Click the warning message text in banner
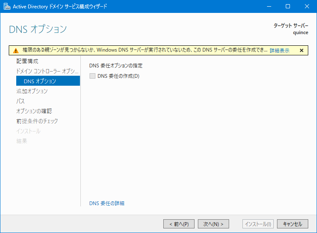 point(145,50)
